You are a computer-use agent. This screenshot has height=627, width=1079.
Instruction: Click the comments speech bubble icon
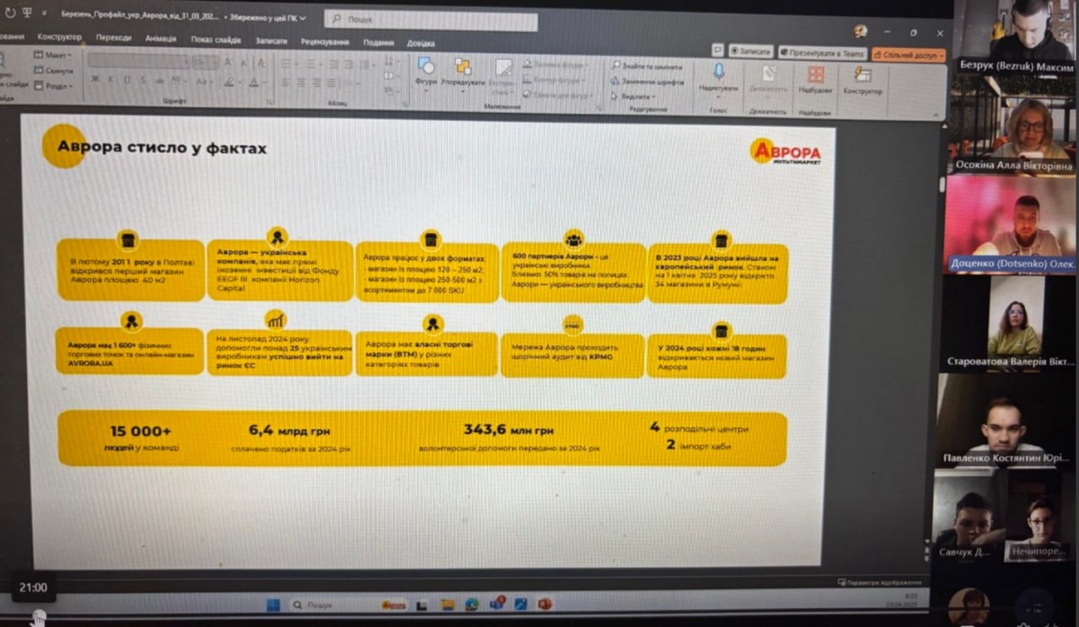[717, 50]
